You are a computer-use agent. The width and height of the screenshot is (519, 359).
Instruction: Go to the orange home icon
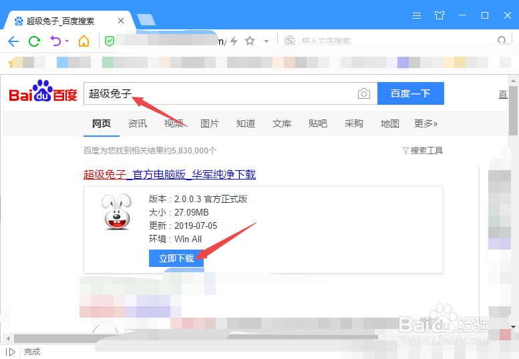pyautogui.click(x=83, y=41)
